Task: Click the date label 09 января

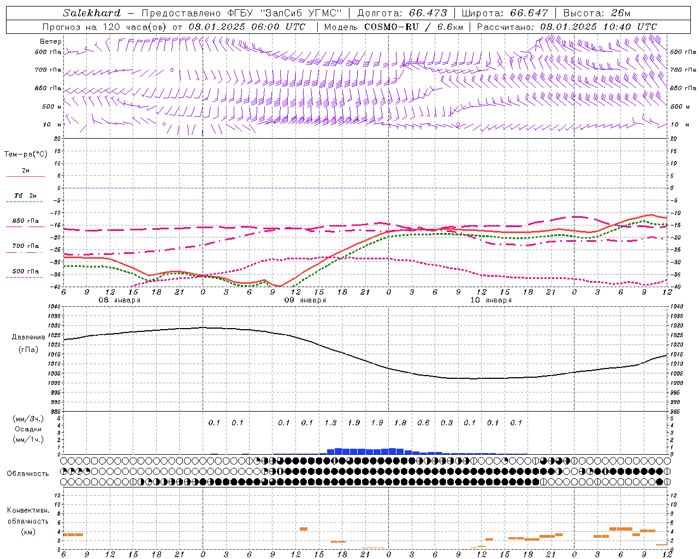Action: pyautogui.click(x=305, y=300)
